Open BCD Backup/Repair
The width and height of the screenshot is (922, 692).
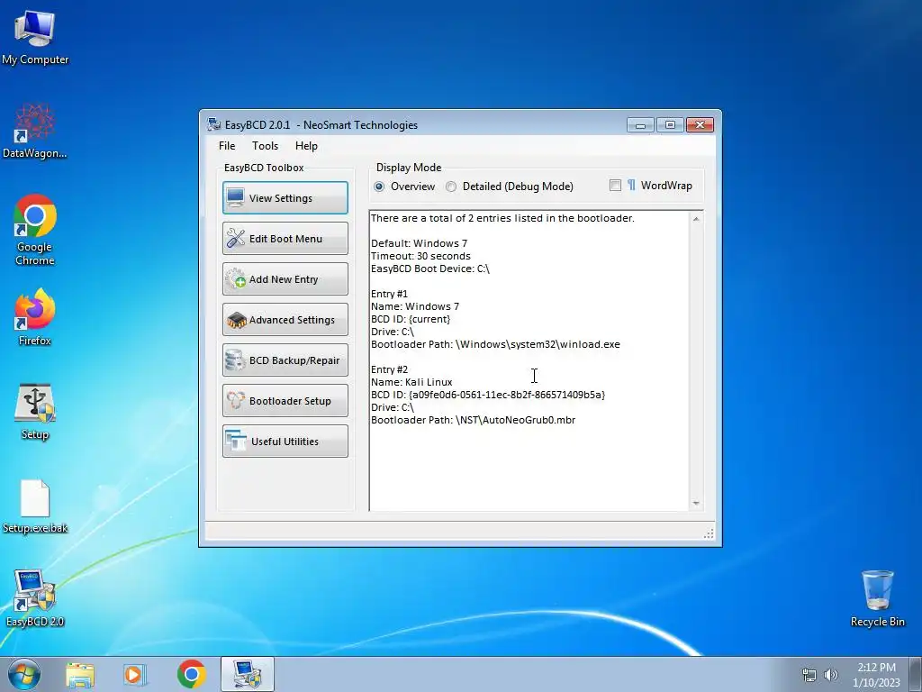(285, 360)
